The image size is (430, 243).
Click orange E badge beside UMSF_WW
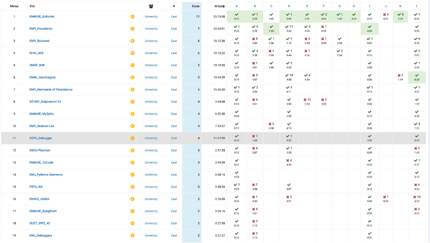click(x=132, y=65)
